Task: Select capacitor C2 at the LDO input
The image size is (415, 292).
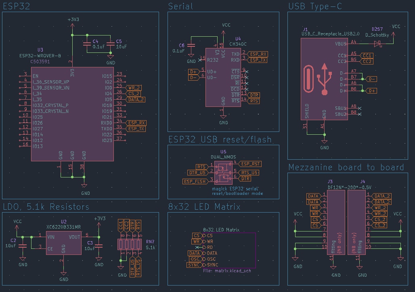Action: [x=23, y=246]
